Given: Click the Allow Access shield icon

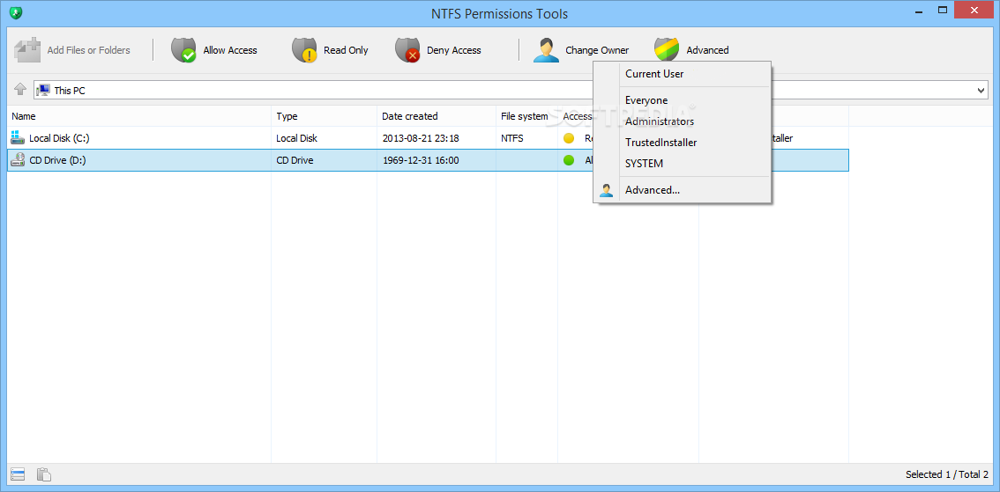Looking at the screenshot, I should 183,49.
